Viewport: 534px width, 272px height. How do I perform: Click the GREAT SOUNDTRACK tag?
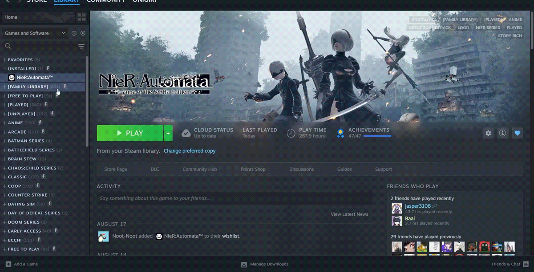(430, 28)
